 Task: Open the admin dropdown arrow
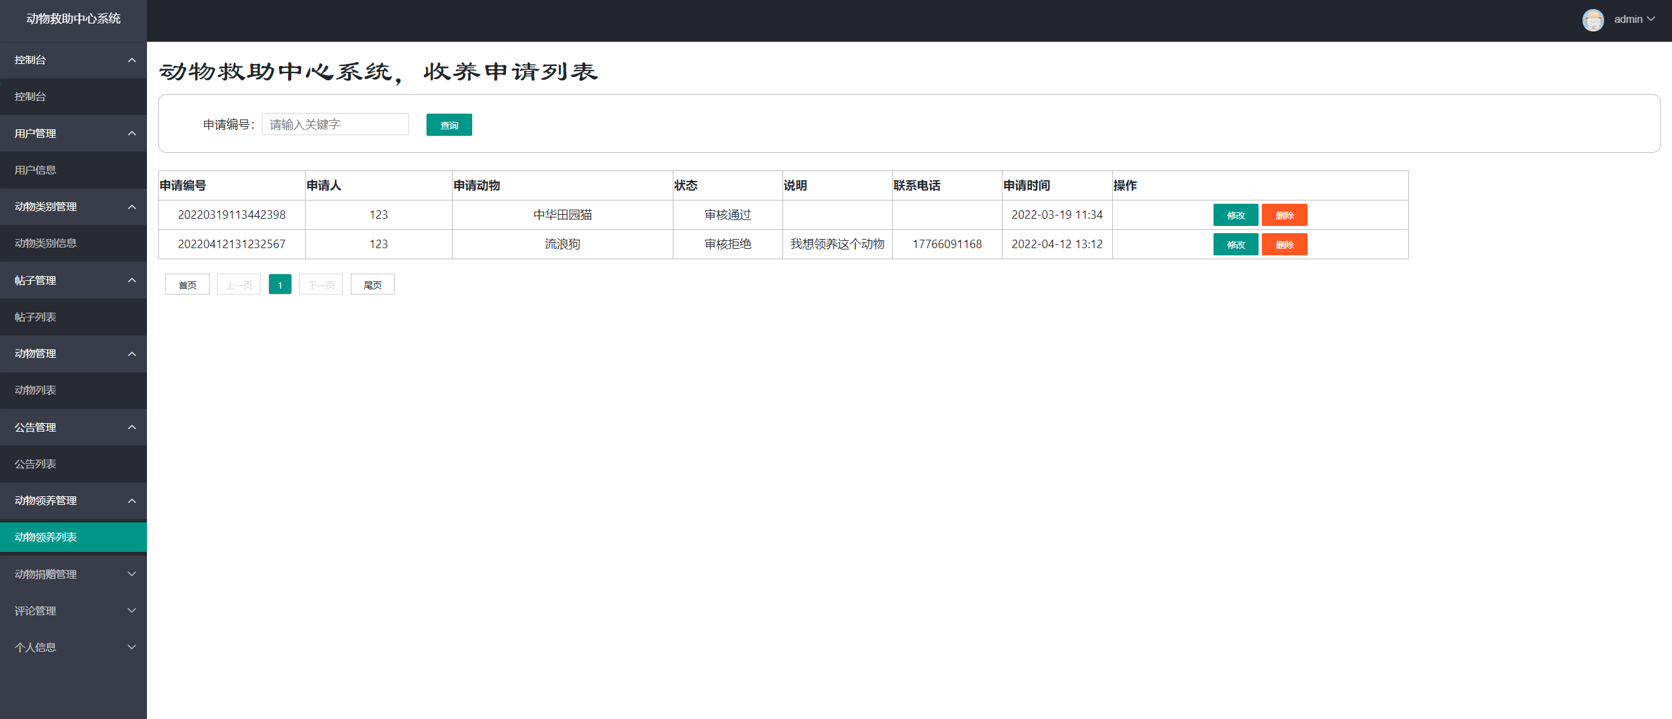(x=1651, y=19)
